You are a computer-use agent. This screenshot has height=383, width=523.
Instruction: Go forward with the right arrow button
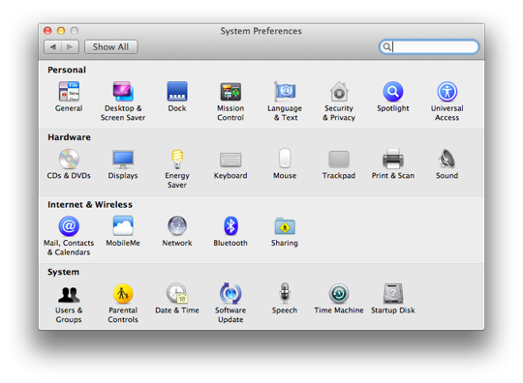(70, 47)
